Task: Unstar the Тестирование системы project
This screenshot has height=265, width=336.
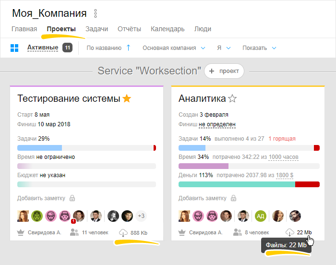Action: coord(127,98)
